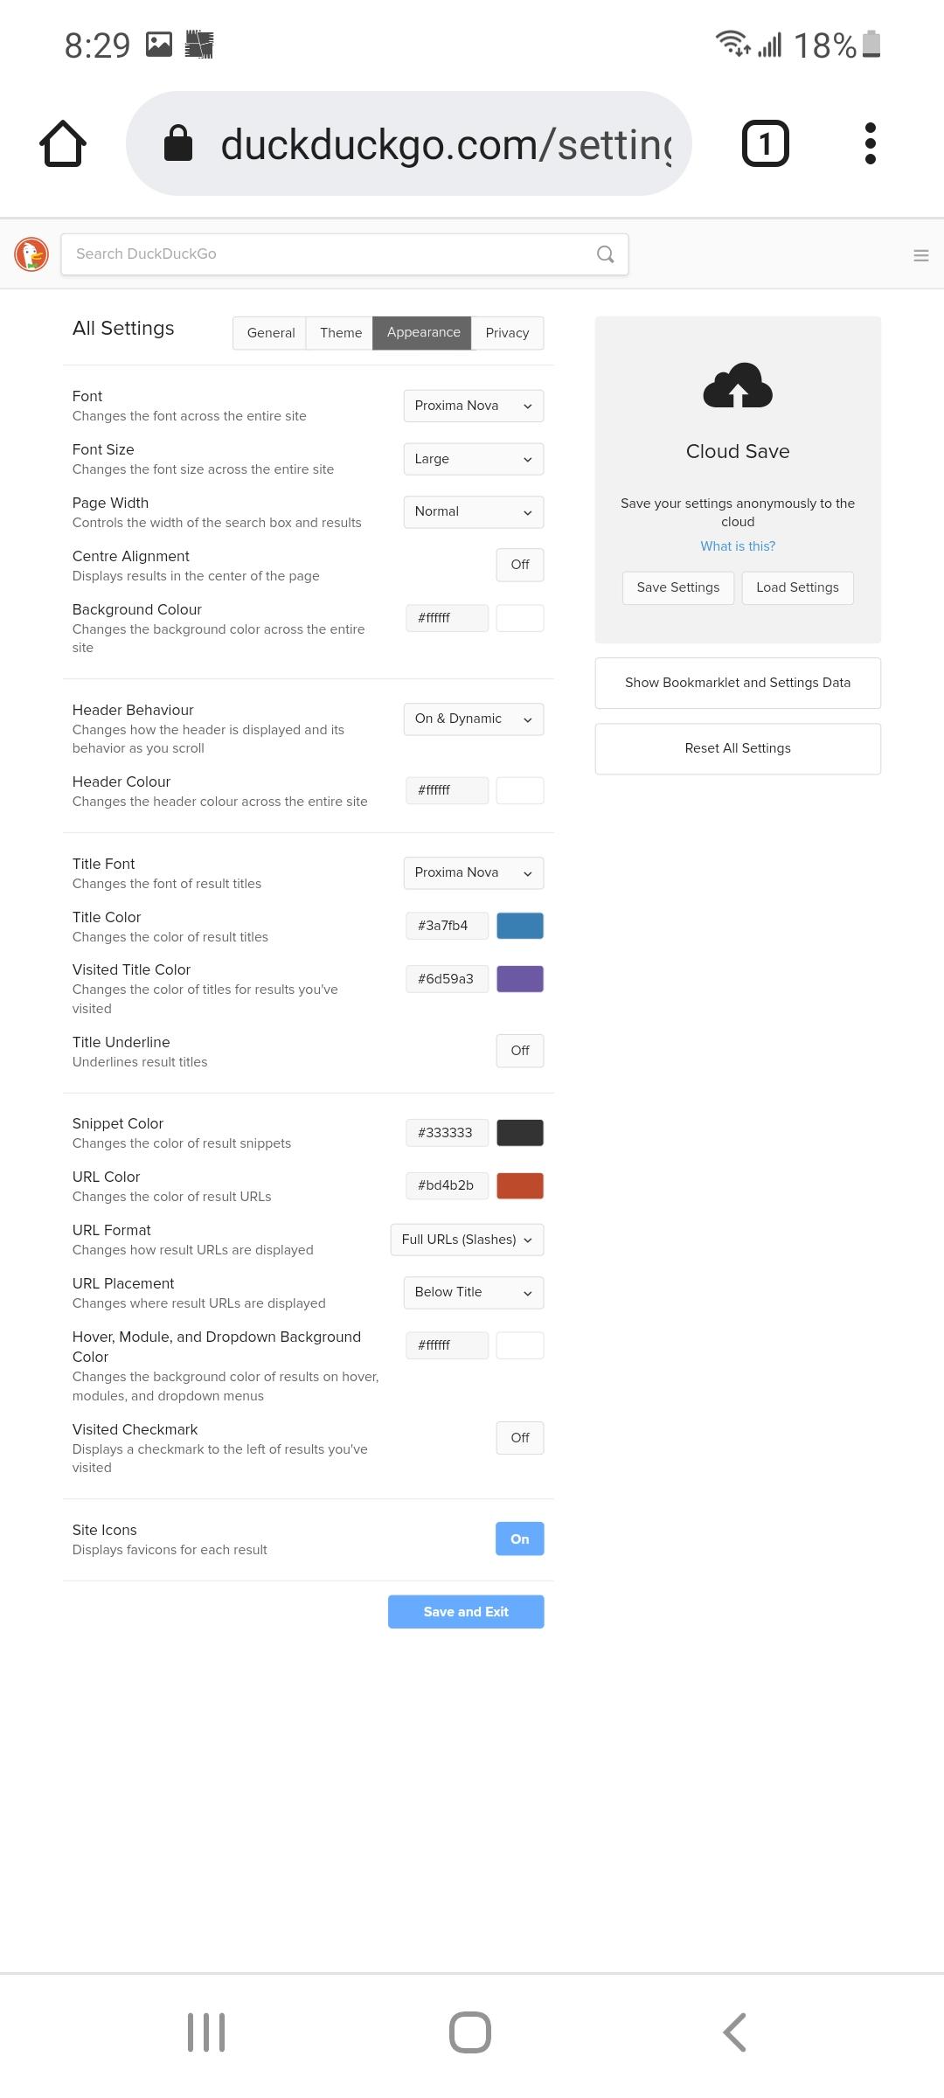944x2098 pixels.
Task: Select the Privacy tab
Action: pos(507,332)
